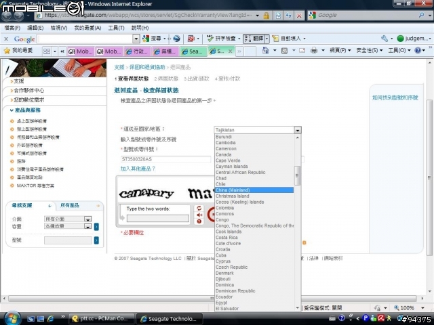Click the RSS feeds icon
Image resolution: width=434 pixels, height=325 pixels.
(x=284, y=51)
